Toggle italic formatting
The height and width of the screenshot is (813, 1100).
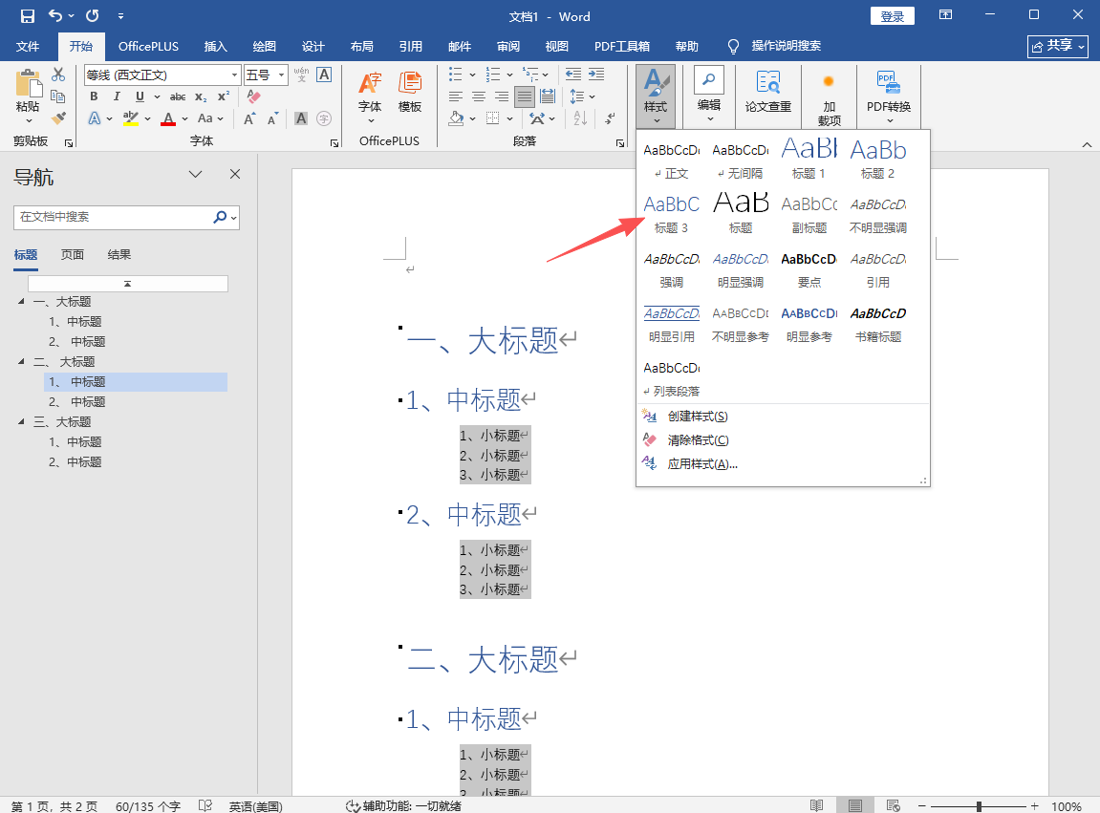click(x=117, y=96)
